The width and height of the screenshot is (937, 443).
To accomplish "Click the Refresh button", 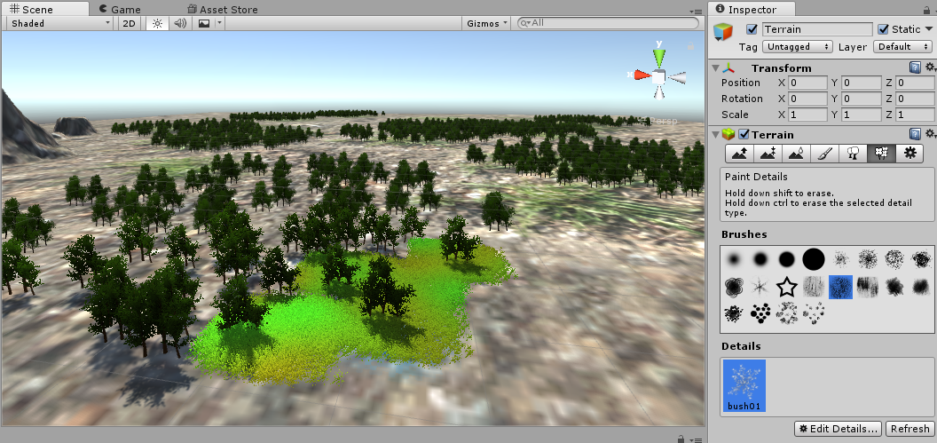I will click(x=908, y=429).
